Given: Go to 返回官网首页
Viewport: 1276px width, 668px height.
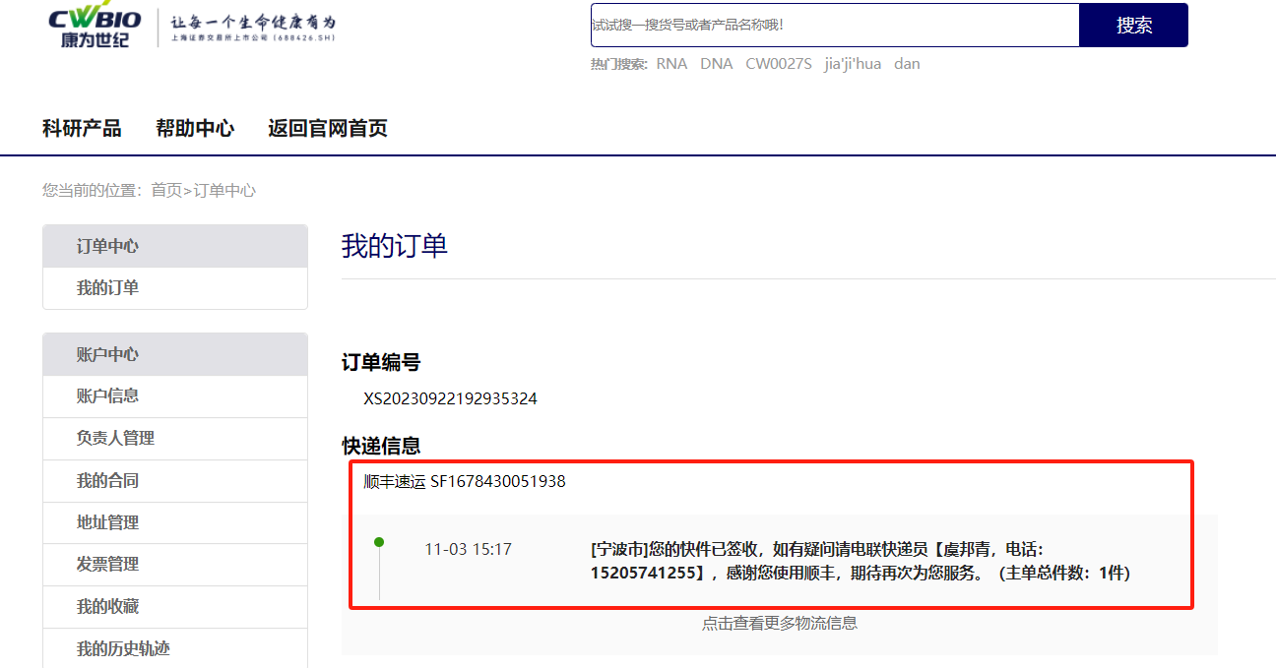Looking at the screenshot, I should 328,128.
